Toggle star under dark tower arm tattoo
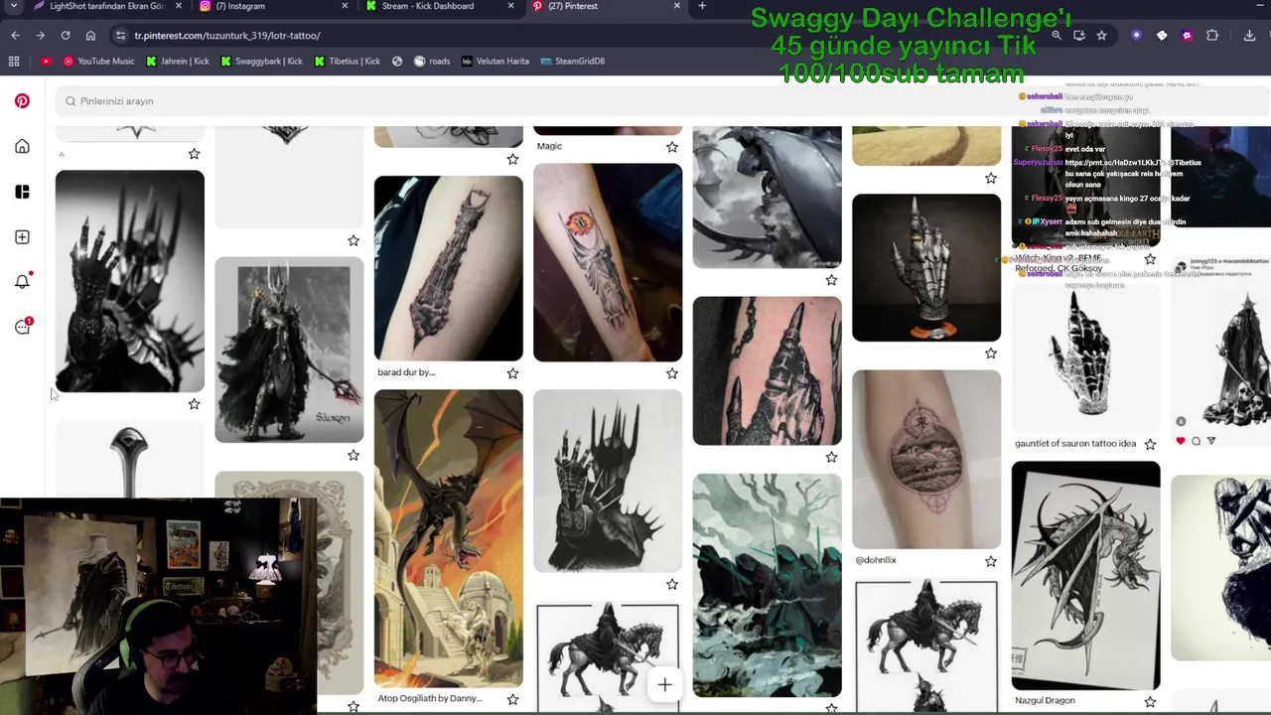The image size is (1271, 715). (831, 457)
